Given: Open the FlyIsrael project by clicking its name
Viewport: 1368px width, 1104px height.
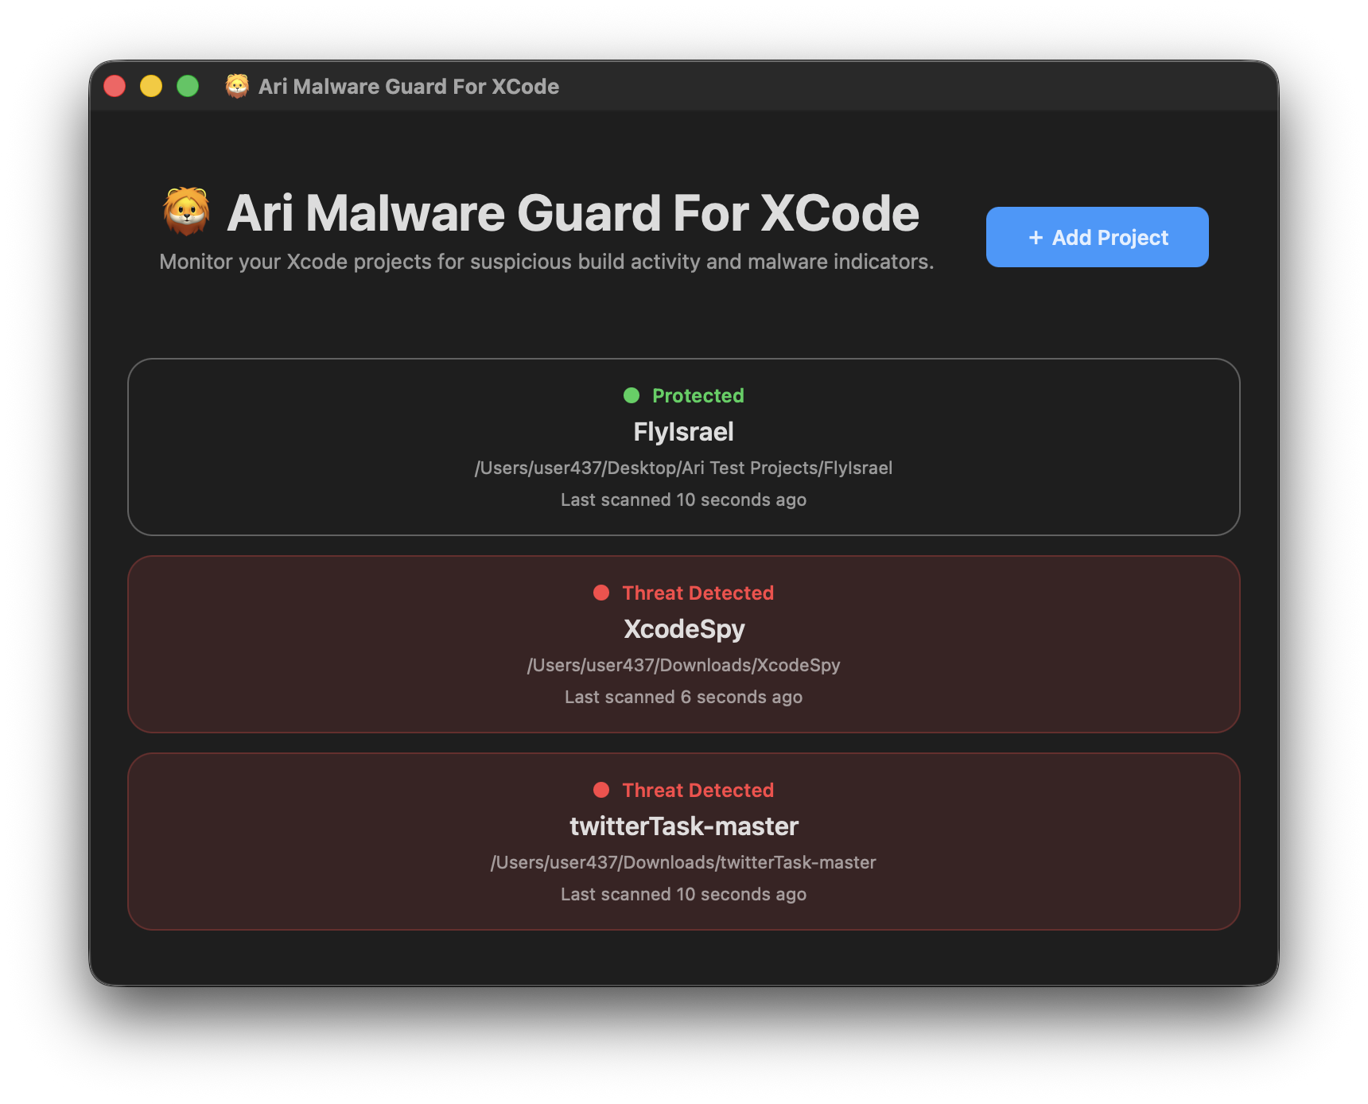Looking at the screenshot, I should pos(684,432).
